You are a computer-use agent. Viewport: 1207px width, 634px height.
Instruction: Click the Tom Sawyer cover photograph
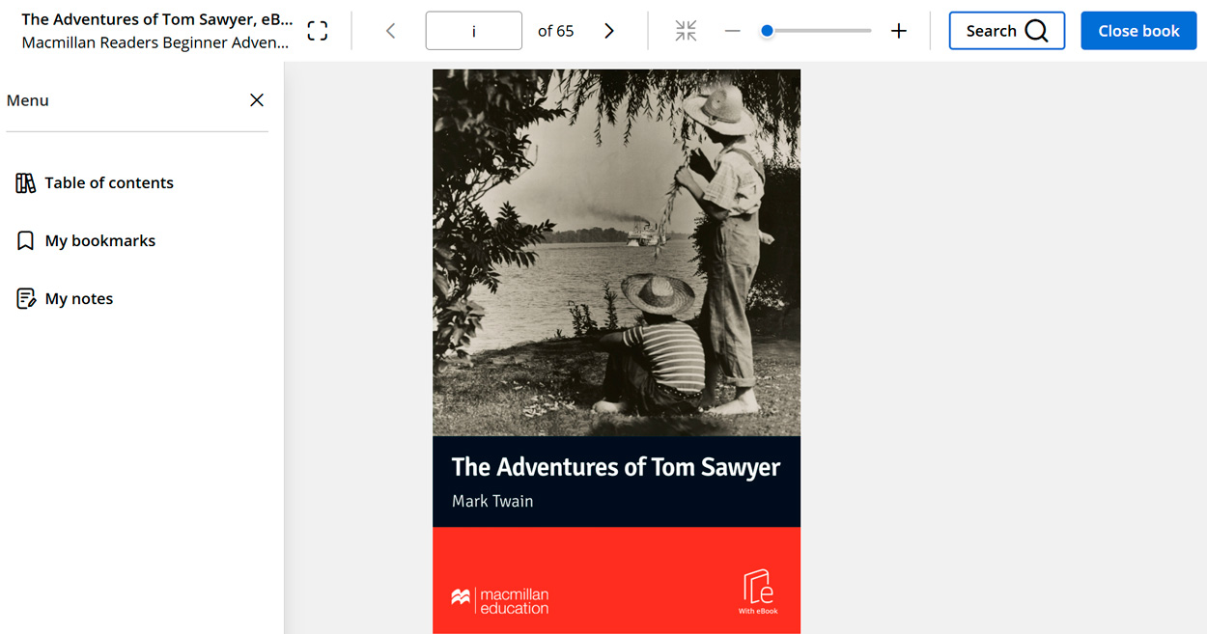point(616,251)
